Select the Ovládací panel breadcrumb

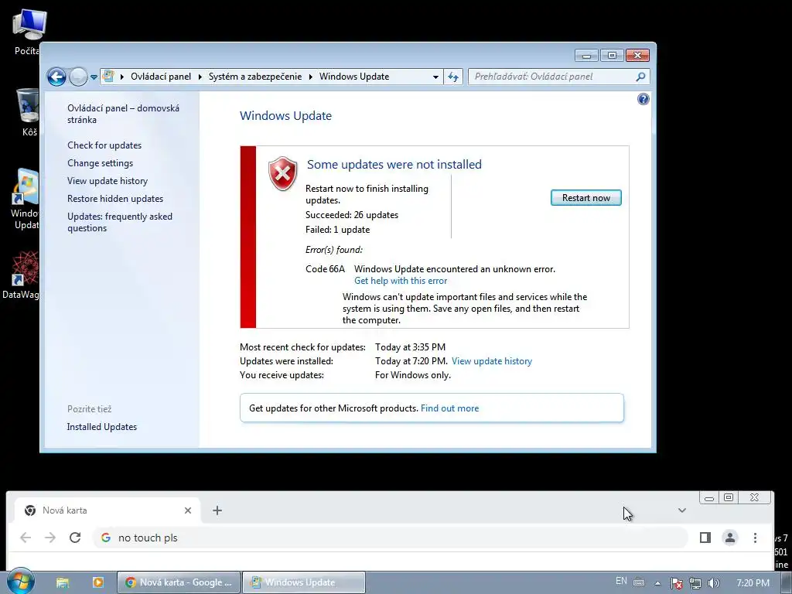tap(161, 77)
